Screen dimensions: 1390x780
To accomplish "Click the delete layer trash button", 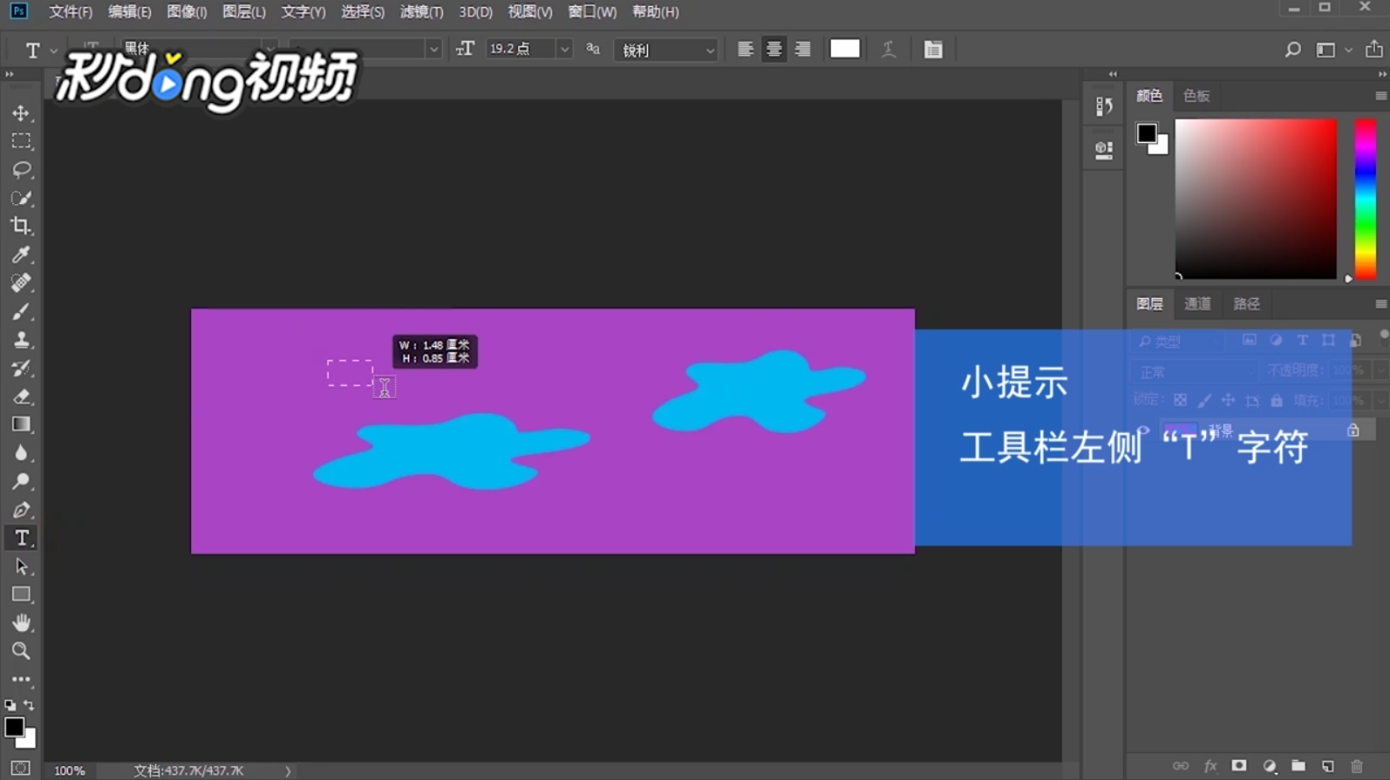I will click(1357, 766).
